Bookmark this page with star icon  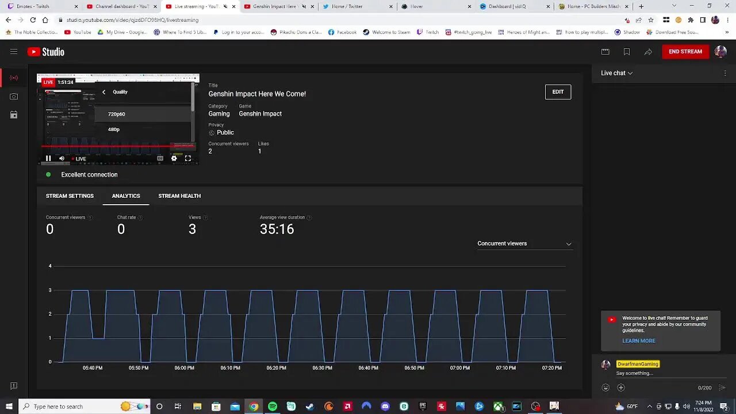(651, 20)
